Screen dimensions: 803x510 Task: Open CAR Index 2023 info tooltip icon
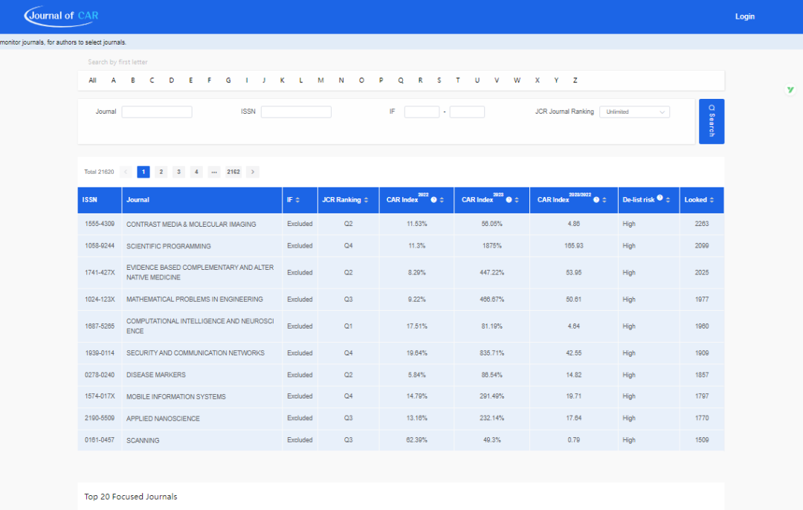[x=509, y=200]
